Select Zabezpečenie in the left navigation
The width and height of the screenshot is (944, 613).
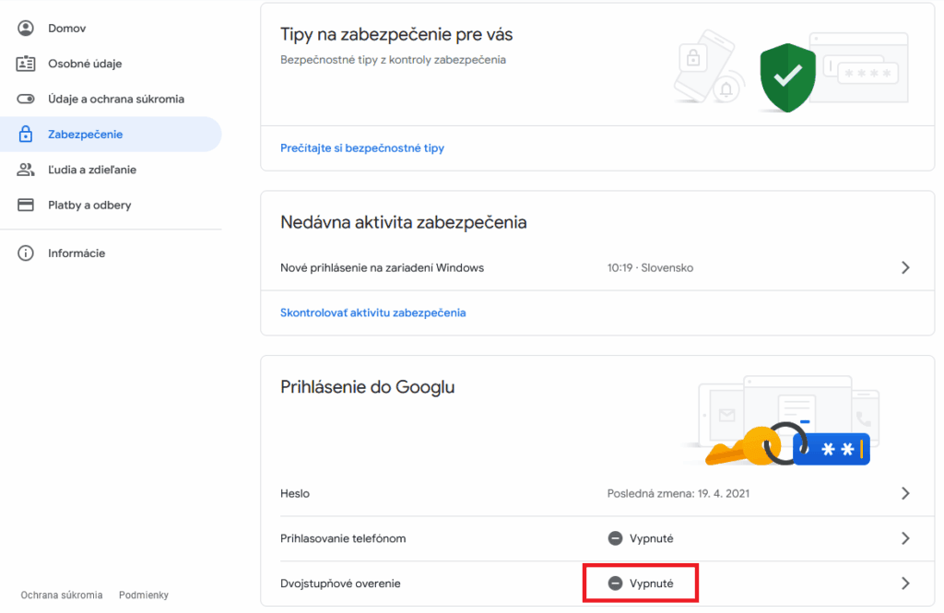tap(86, 135)
